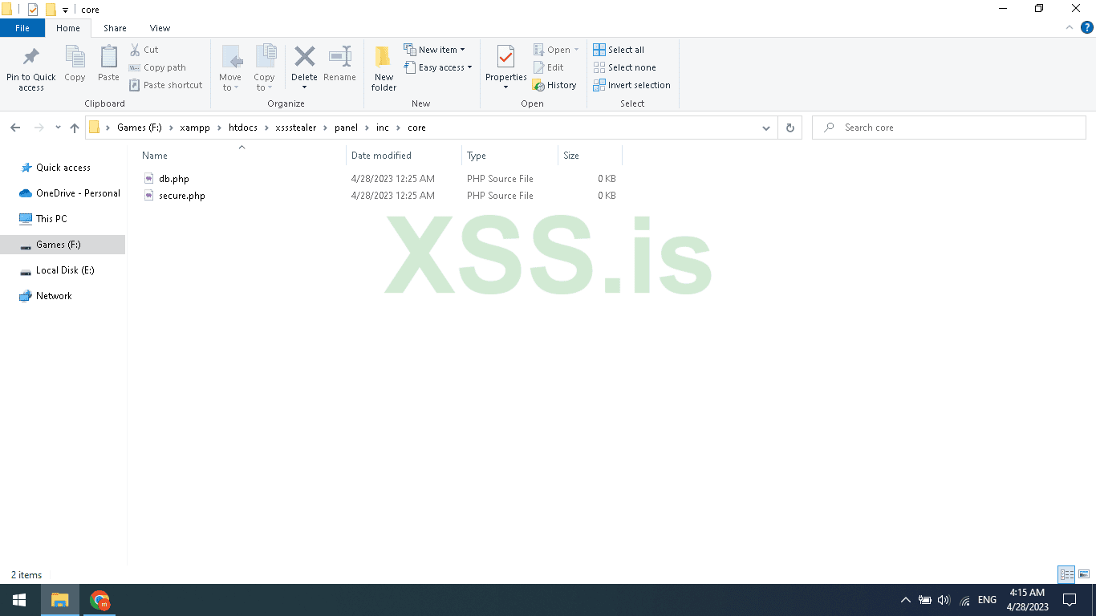The height and width of the screenshot is (616, 1096).
Task: Click File Explorer on the taskbar
Action: [x=60, y=600]
